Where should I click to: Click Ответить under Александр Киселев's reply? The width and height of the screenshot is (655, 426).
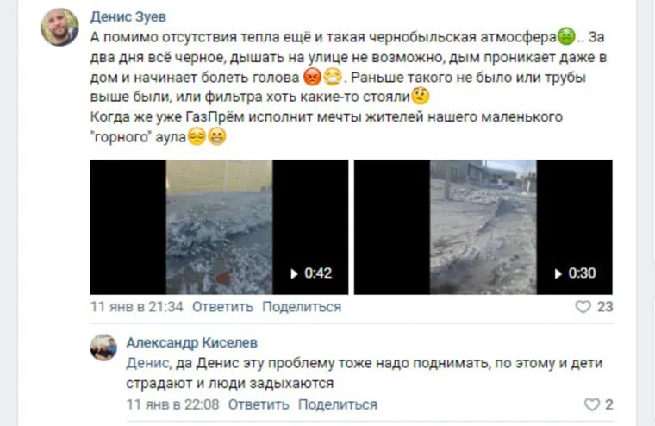259,404
